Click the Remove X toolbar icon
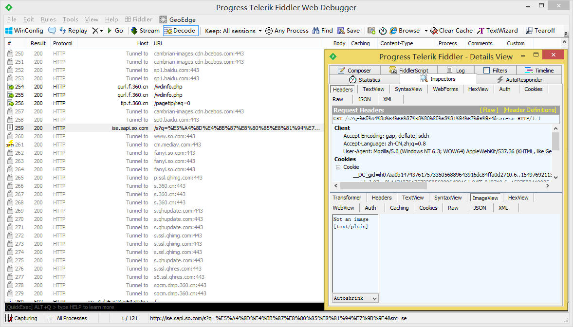Image resolution: width=573 pixels, height=327 pixels. [95, 31]
